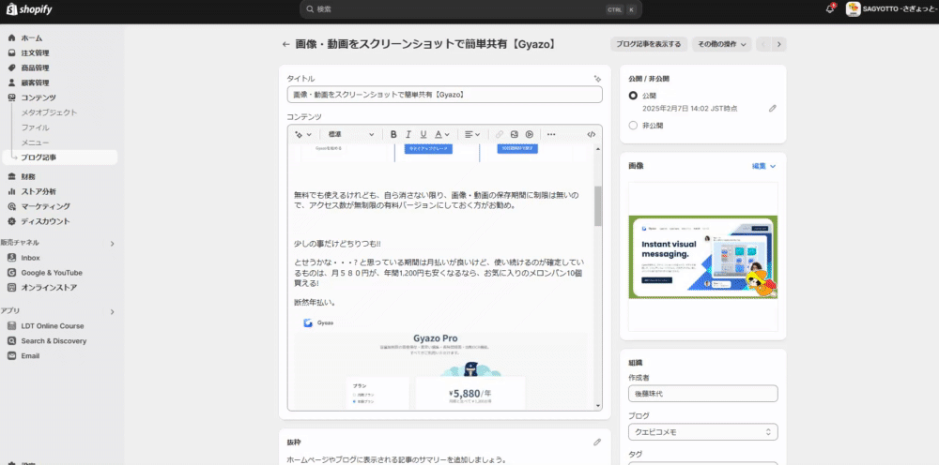Image resolution: width=939 pixels, height=465 pixels.
Task: Go to the previous blog post arrow
Action: 763,44
